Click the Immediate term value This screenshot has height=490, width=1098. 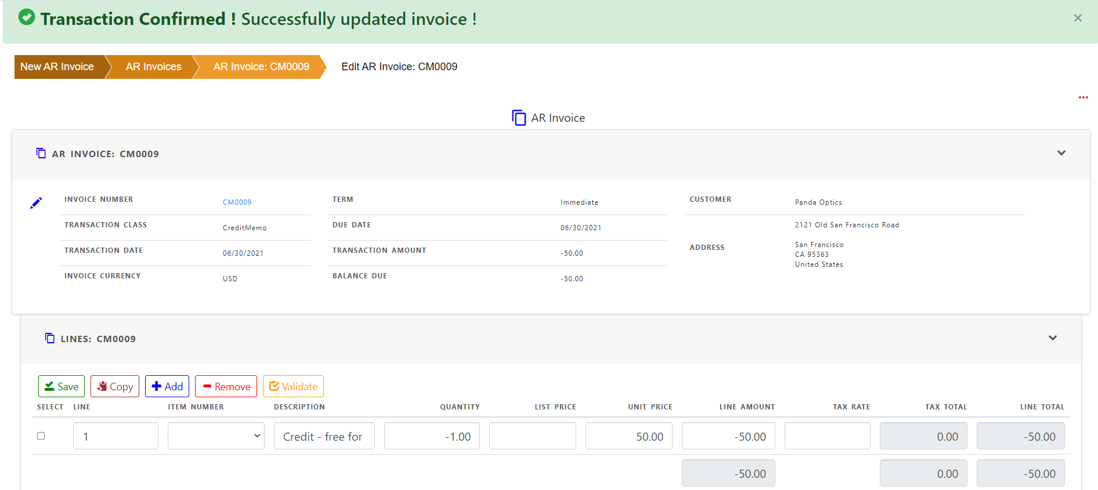(x=579, y=202)
